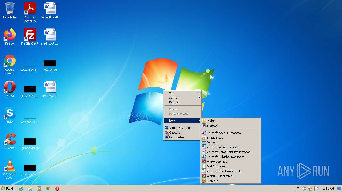Select the CCleaner desktop shortcut

pyautogui.click(x=10, y=141)
